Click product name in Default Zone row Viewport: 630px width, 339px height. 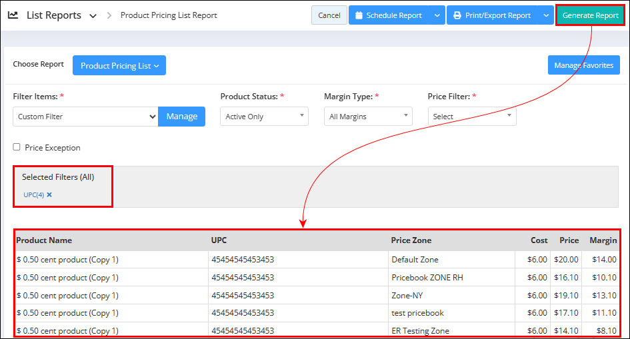pos(67,260)
